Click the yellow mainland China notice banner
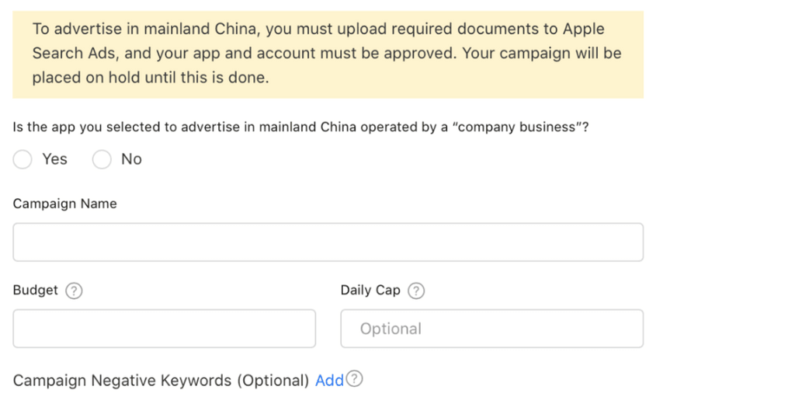 (328, 54)
